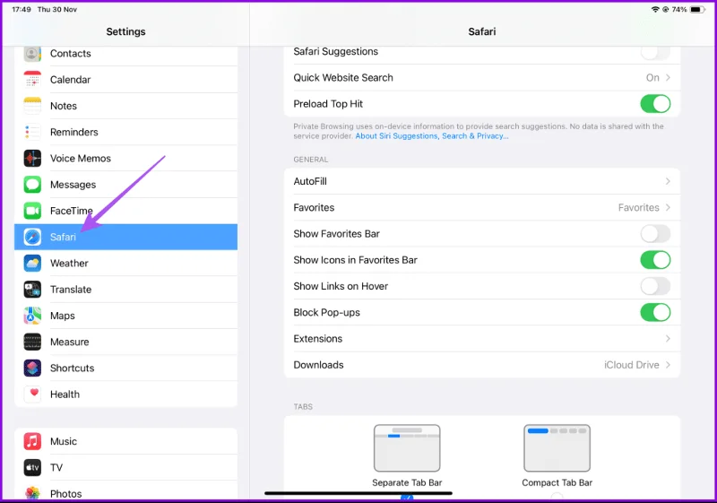
Task: Enable Show Favorites Bar switch
Action: (655, 234)
